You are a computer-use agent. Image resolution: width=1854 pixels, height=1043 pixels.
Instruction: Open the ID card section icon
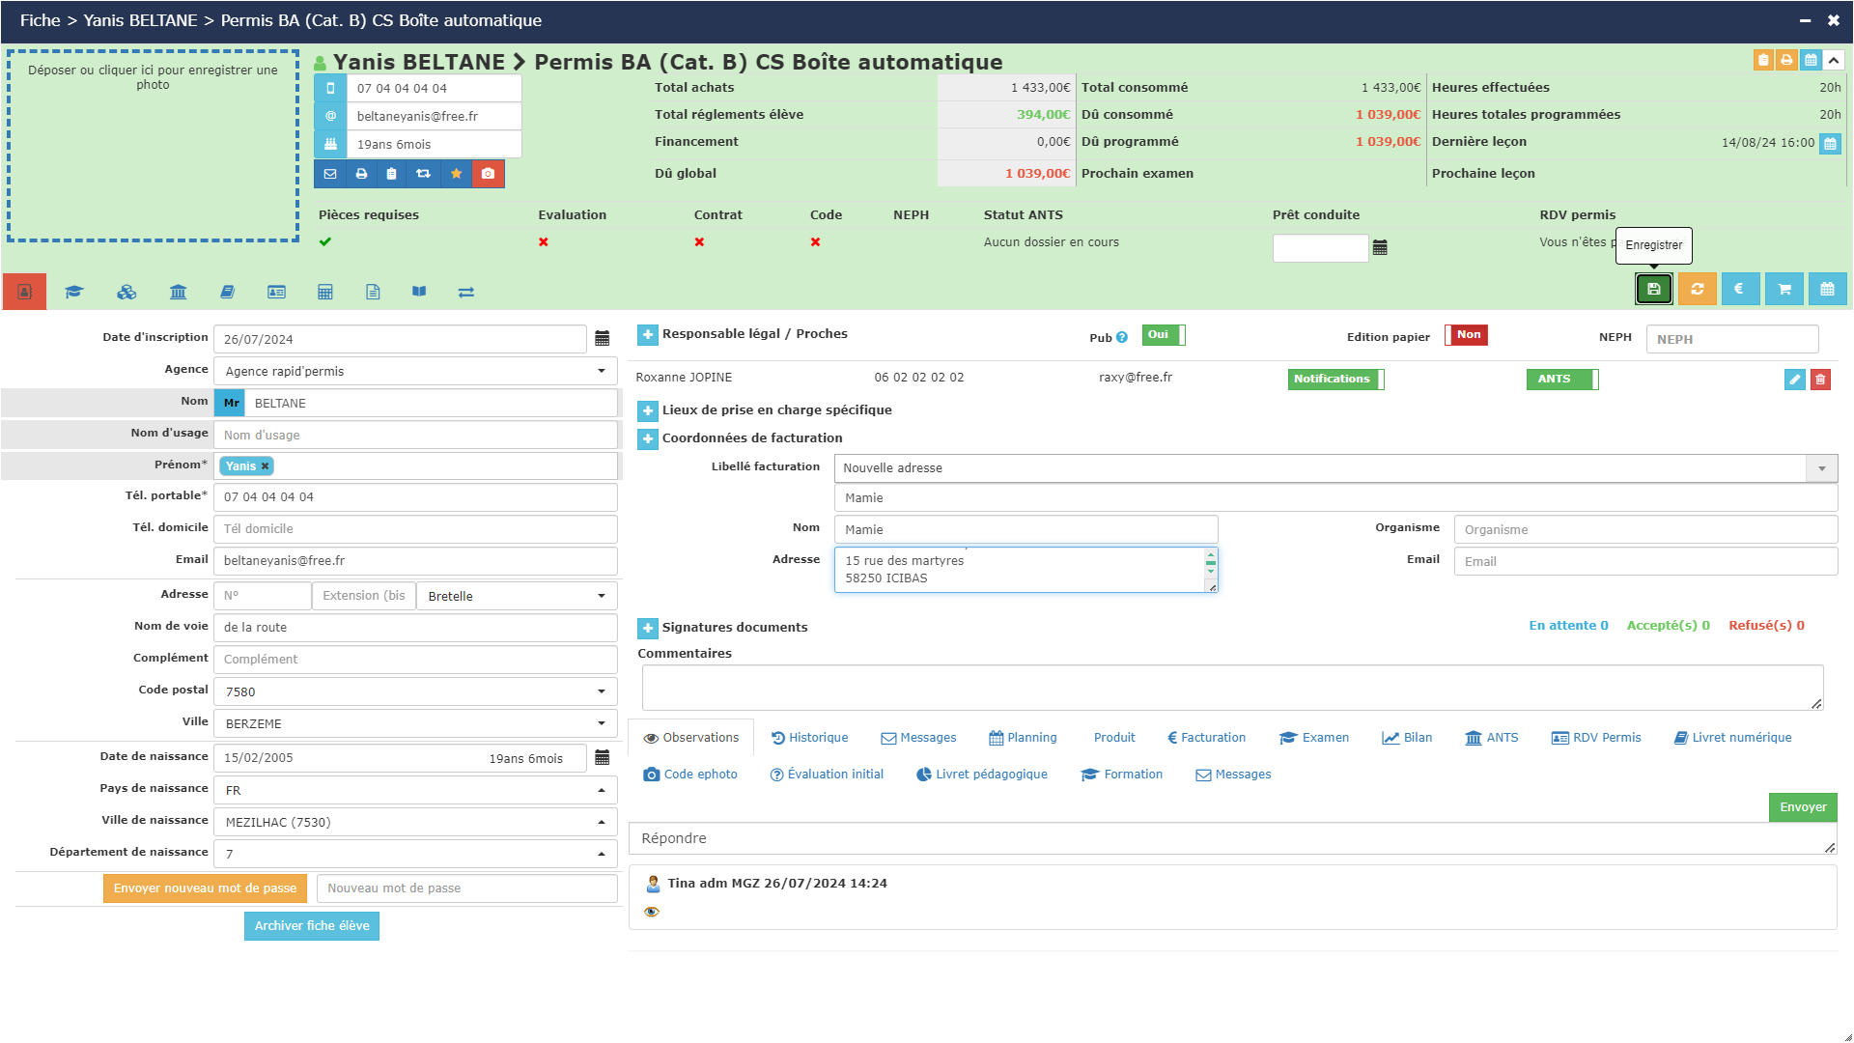[x=276, y=292]
